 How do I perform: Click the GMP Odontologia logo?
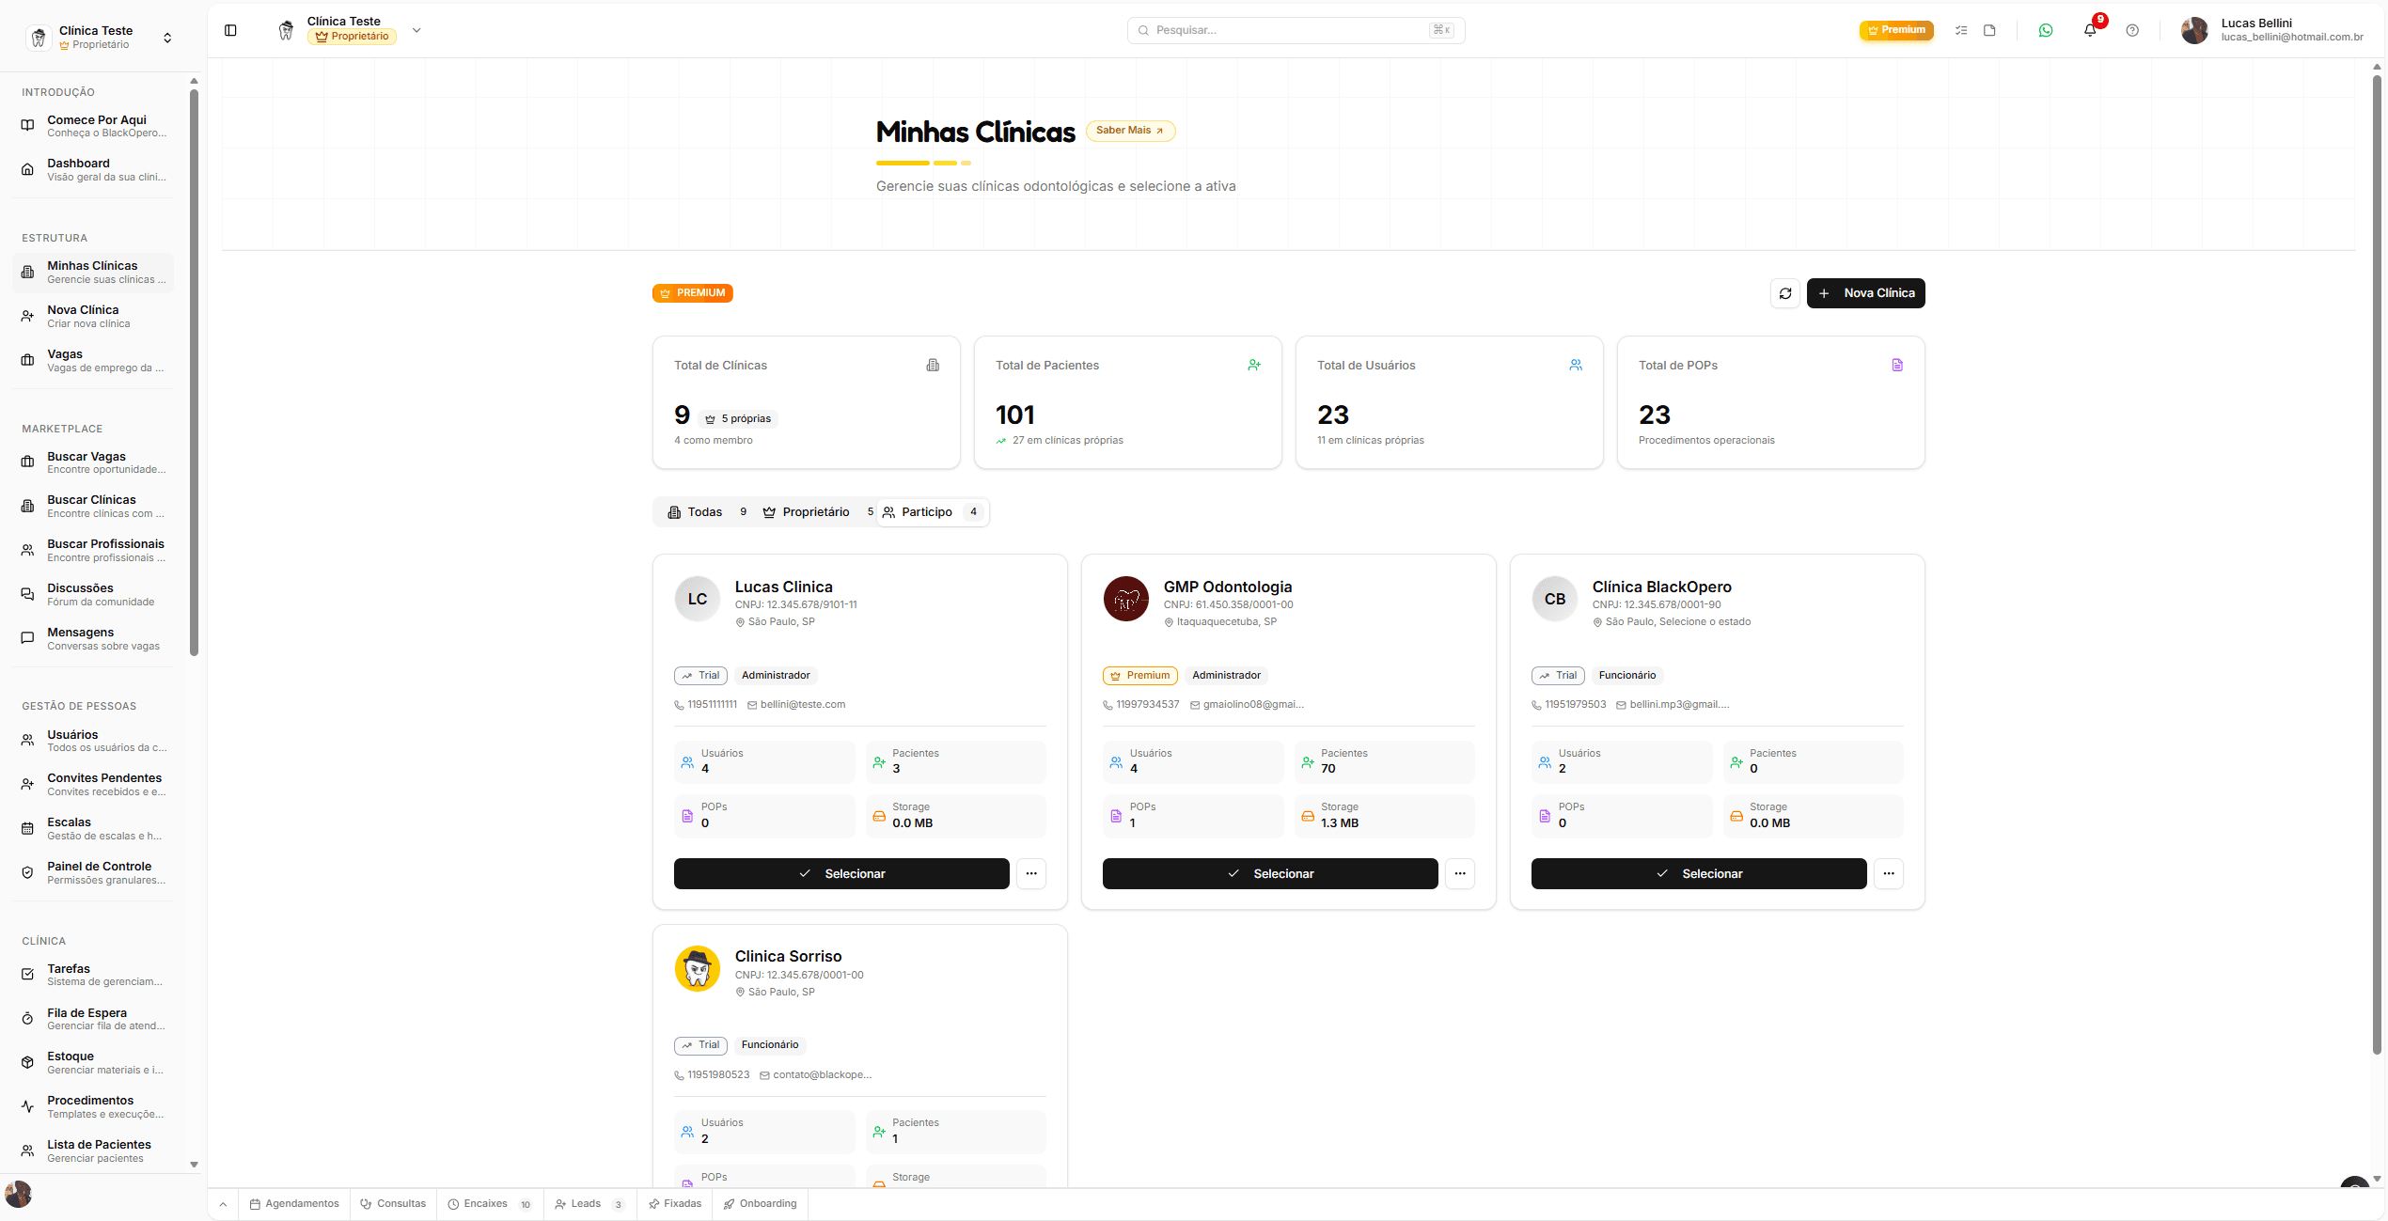(1126, 599)
